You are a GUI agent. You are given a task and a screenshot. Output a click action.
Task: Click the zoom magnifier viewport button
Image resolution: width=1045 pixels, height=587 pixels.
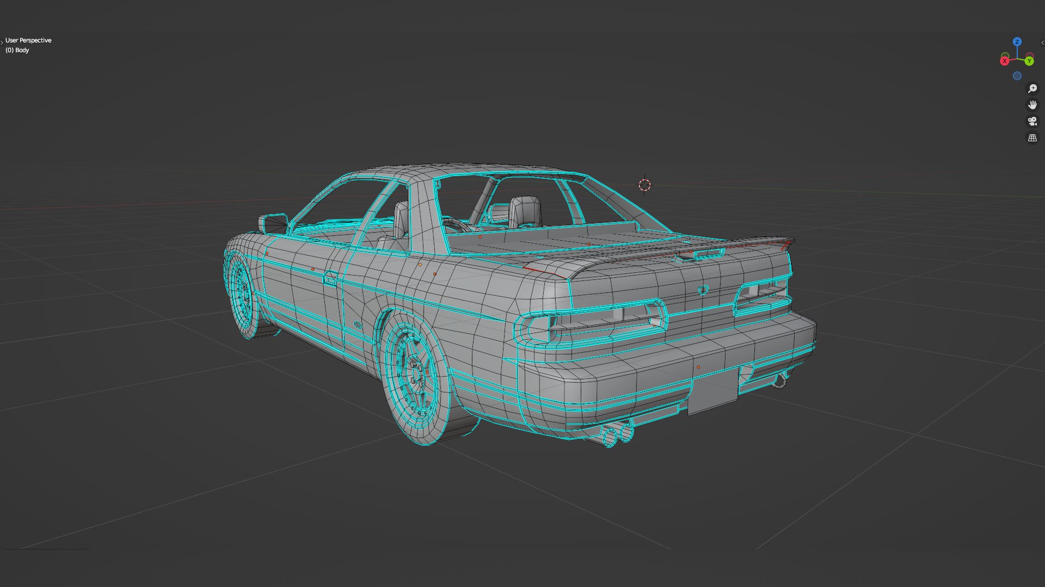pos(1032,89)
